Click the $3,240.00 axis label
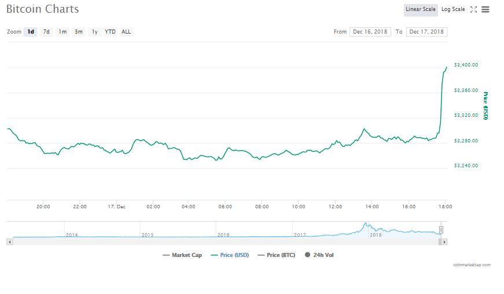Image resolution: width=504 pixels, height=294 pixels. [x=466, y=166]
